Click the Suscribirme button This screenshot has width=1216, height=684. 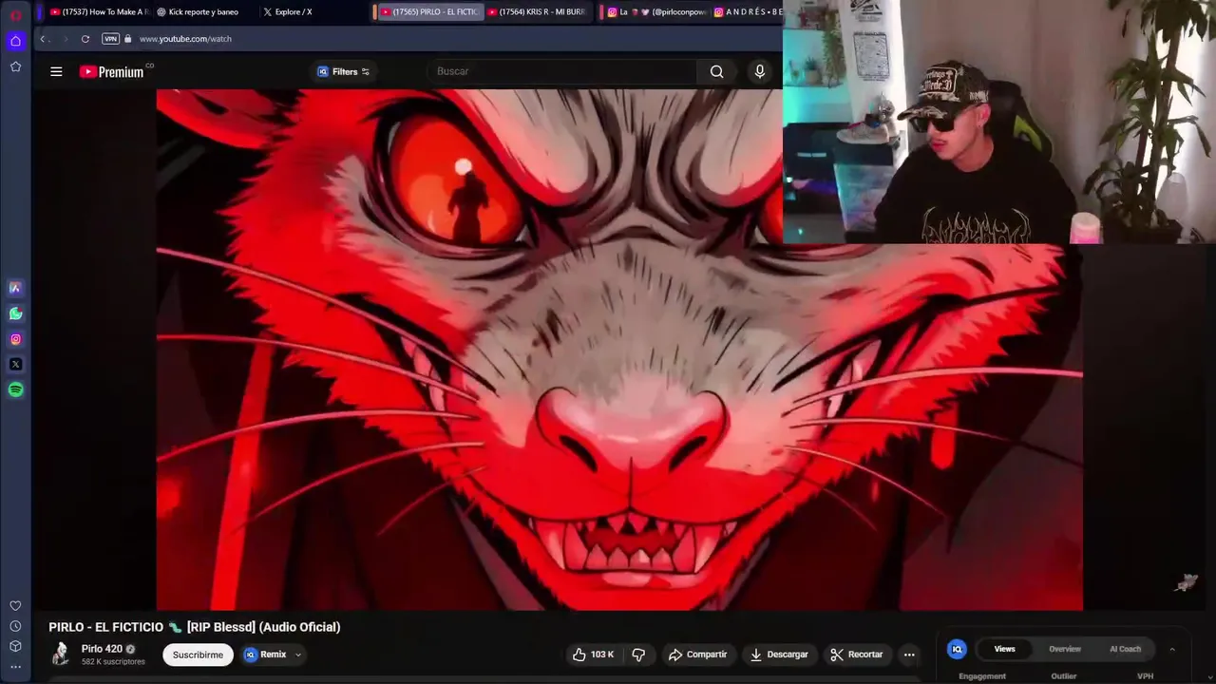(x=198, y=655)
